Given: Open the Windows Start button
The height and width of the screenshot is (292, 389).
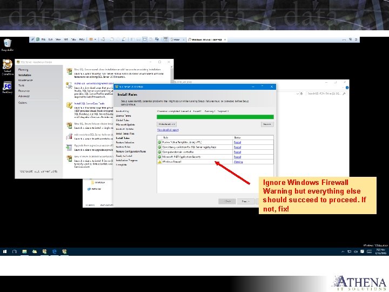Looking at the screenshot, I should coord(5,251).
